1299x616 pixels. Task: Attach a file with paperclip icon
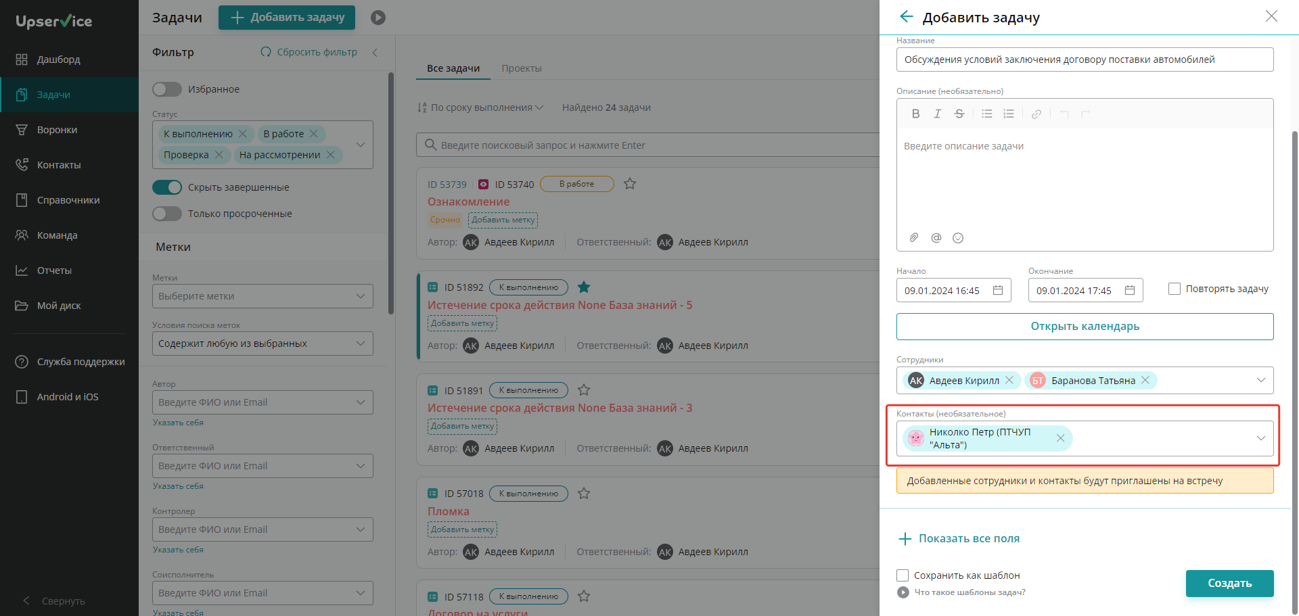(914, 237)
